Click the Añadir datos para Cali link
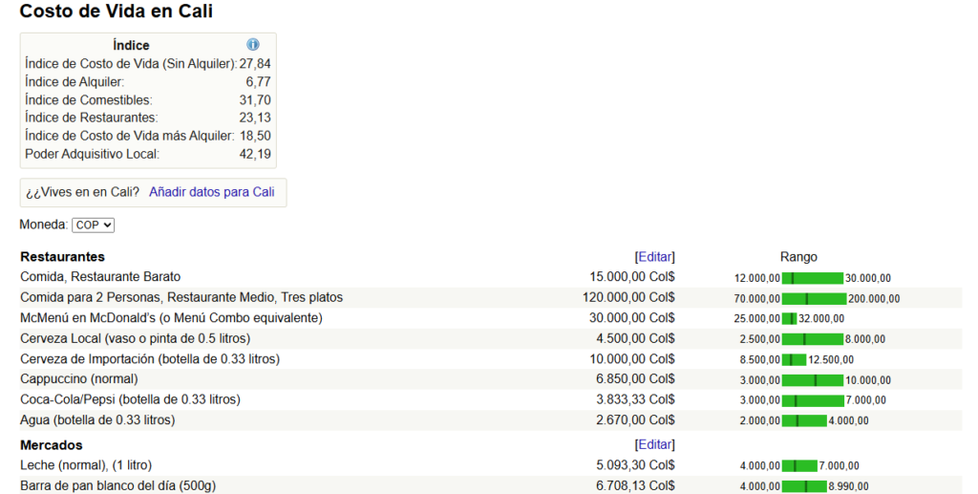The image size is (978, 494). click(211, 192)
